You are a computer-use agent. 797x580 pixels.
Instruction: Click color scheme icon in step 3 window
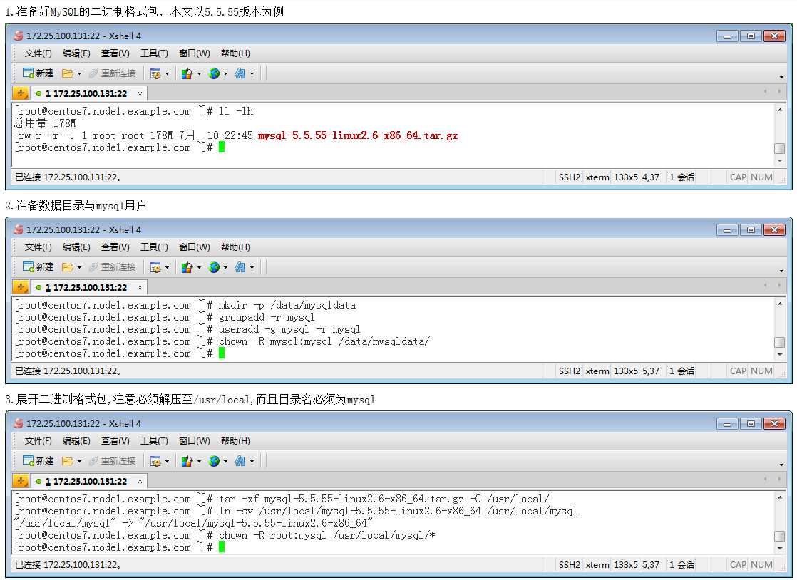click(187, 461)
